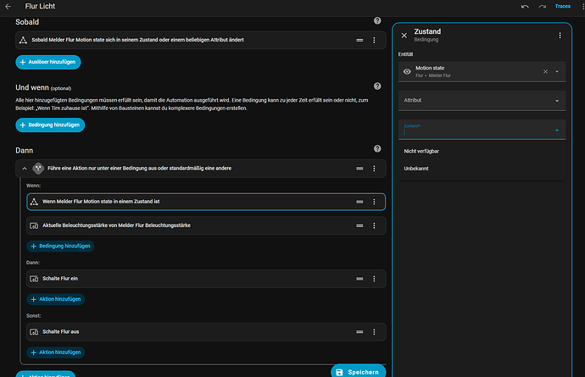Open the Schalte Flur aus action
This screenshot has height=377, width=585.
(x=206, y=332)
